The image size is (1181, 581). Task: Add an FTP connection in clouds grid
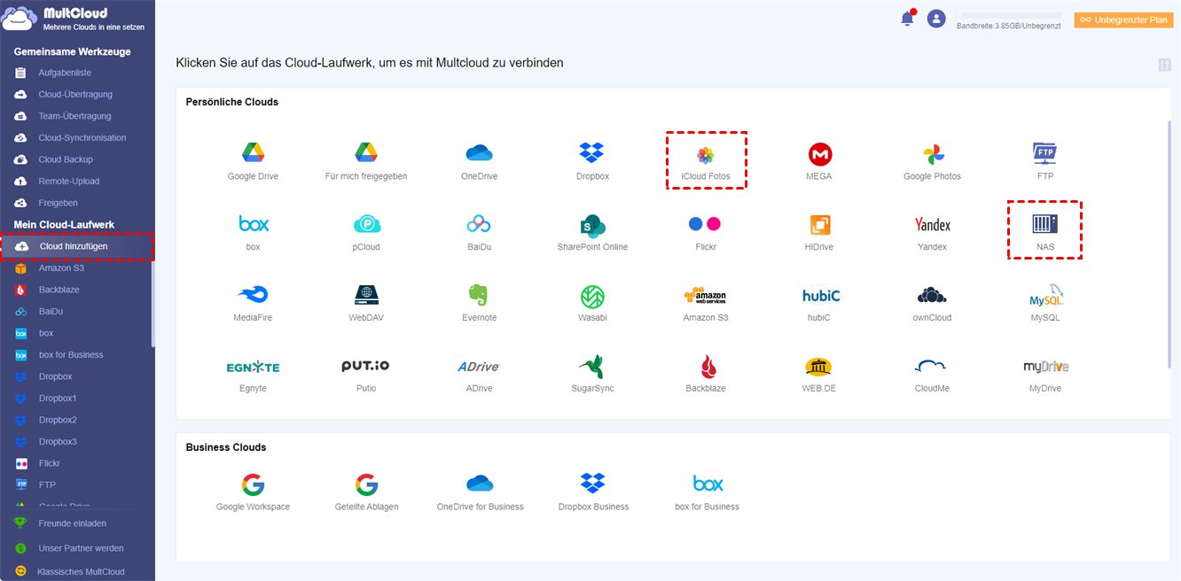(x=1045, y=161)
